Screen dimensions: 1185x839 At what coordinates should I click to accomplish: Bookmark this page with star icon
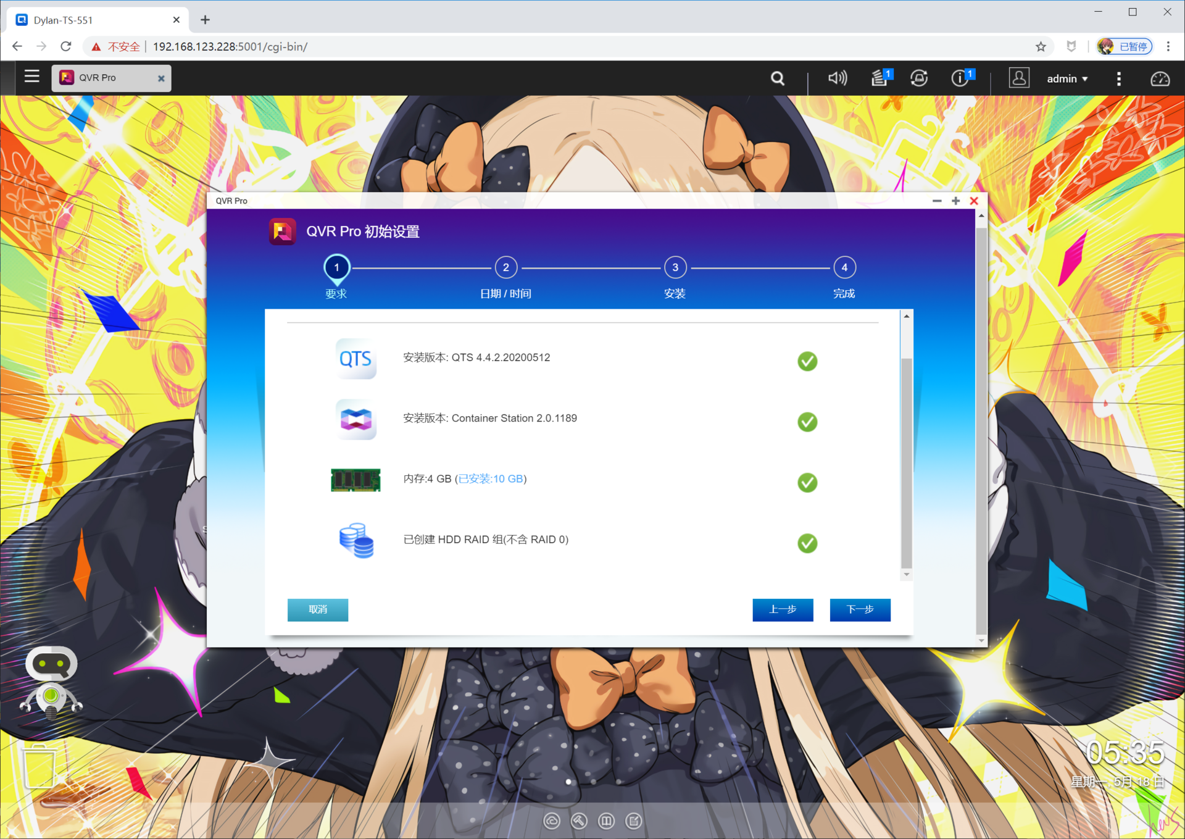coord(1041,47)
